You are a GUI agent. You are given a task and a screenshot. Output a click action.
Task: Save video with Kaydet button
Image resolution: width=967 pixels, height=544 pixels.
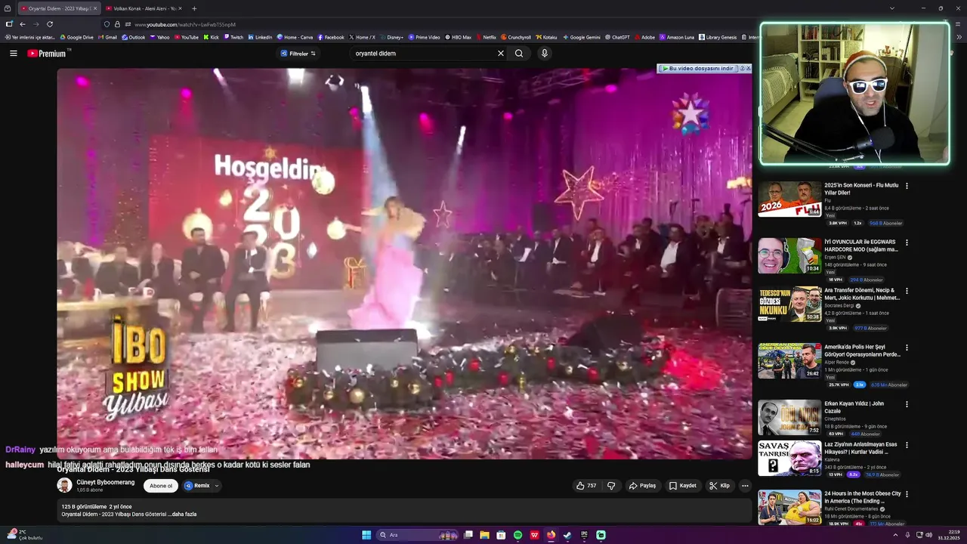683,486
